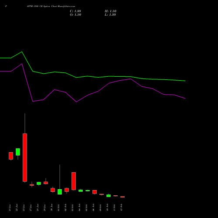Screen dimensions: 218x218
Task: Click the close price value C: 1.30
Action: coord(75,11)
